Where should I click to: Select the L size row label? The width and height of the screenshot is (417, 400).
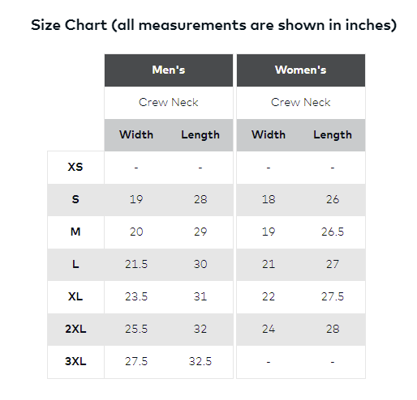point(75,264)
